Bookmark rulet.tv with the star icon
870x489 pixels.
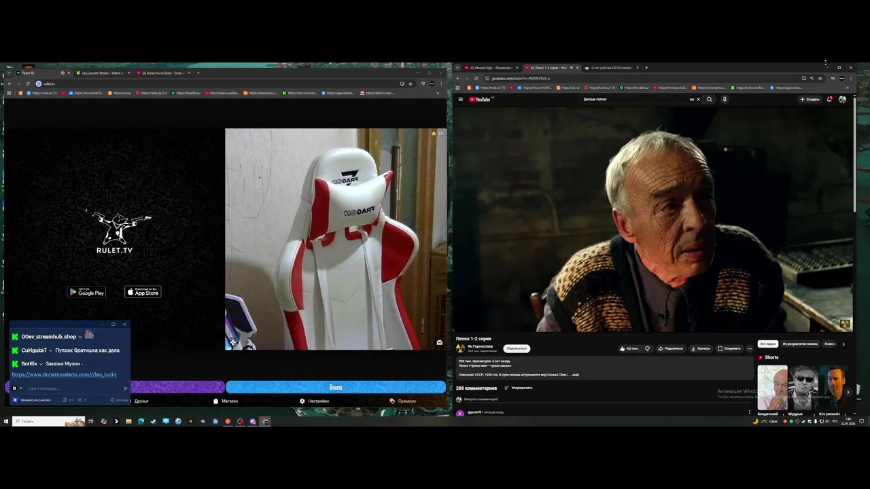click(411, 84)
